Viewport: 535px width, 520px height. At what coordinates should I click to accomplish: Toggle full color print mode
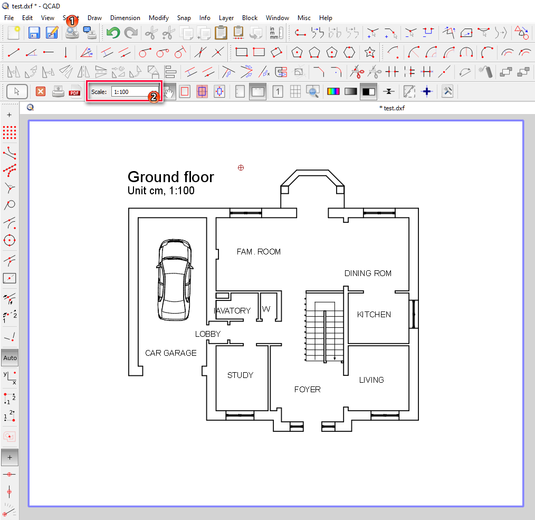pos(333,91)
